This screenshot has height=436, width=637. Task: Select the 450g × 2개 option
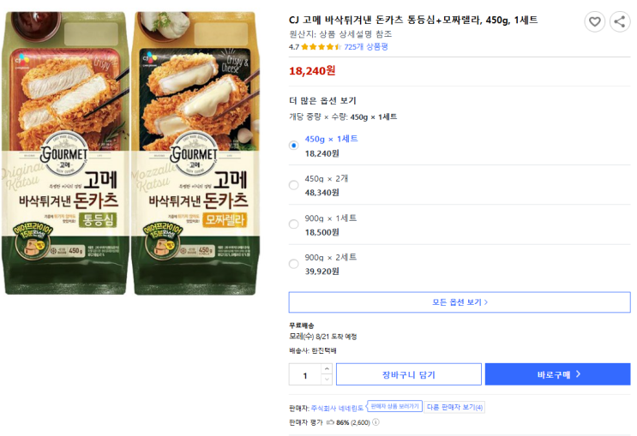pos(294,184)
